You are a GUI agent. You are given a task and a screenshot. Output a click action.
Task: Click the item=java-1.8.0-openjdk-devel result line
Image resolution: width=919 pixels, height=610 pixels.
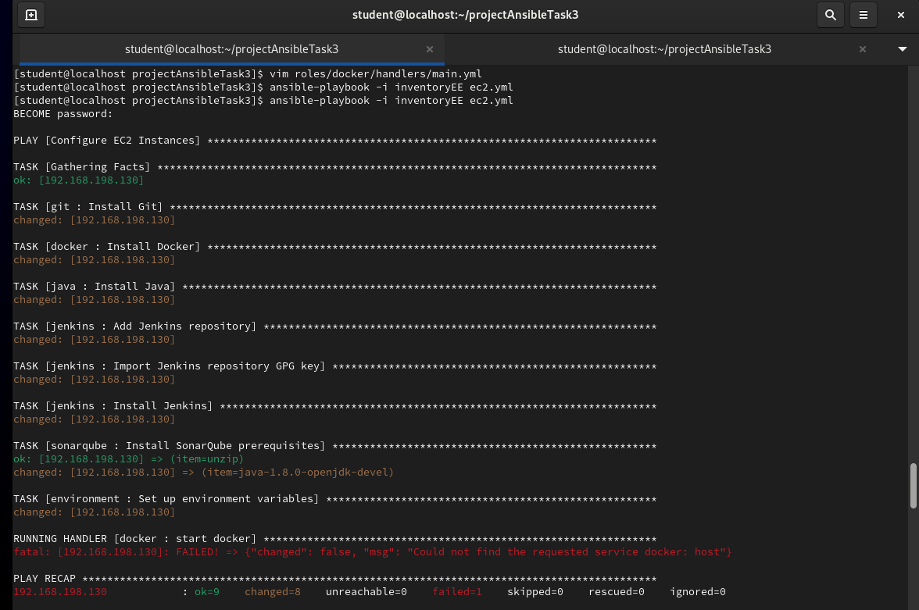(x=203, y=473)
